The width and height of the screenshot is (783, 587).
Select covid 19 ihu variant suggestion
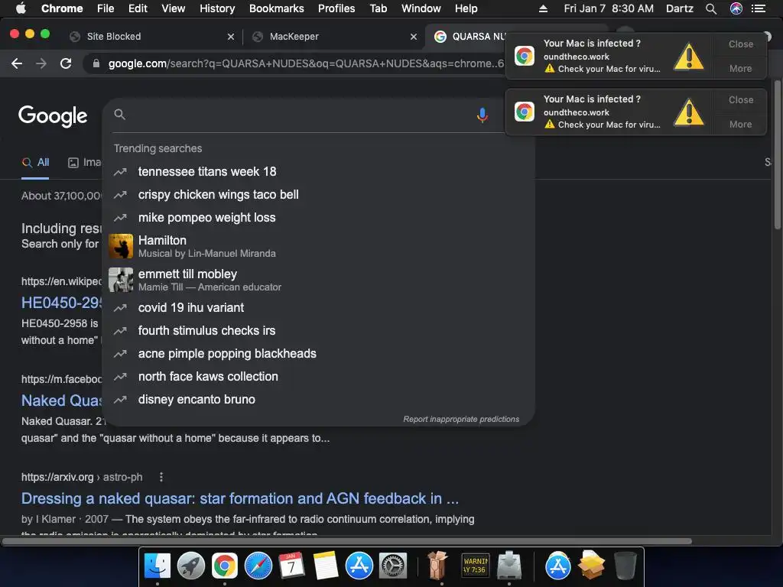(319, 307)
